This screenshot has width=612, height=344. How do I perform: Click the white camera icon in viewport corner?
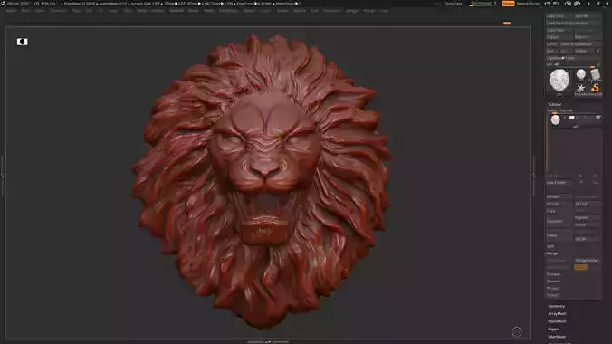[23, 42]
